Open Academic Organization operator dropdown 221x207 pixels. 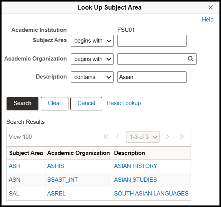coord(92,59)
